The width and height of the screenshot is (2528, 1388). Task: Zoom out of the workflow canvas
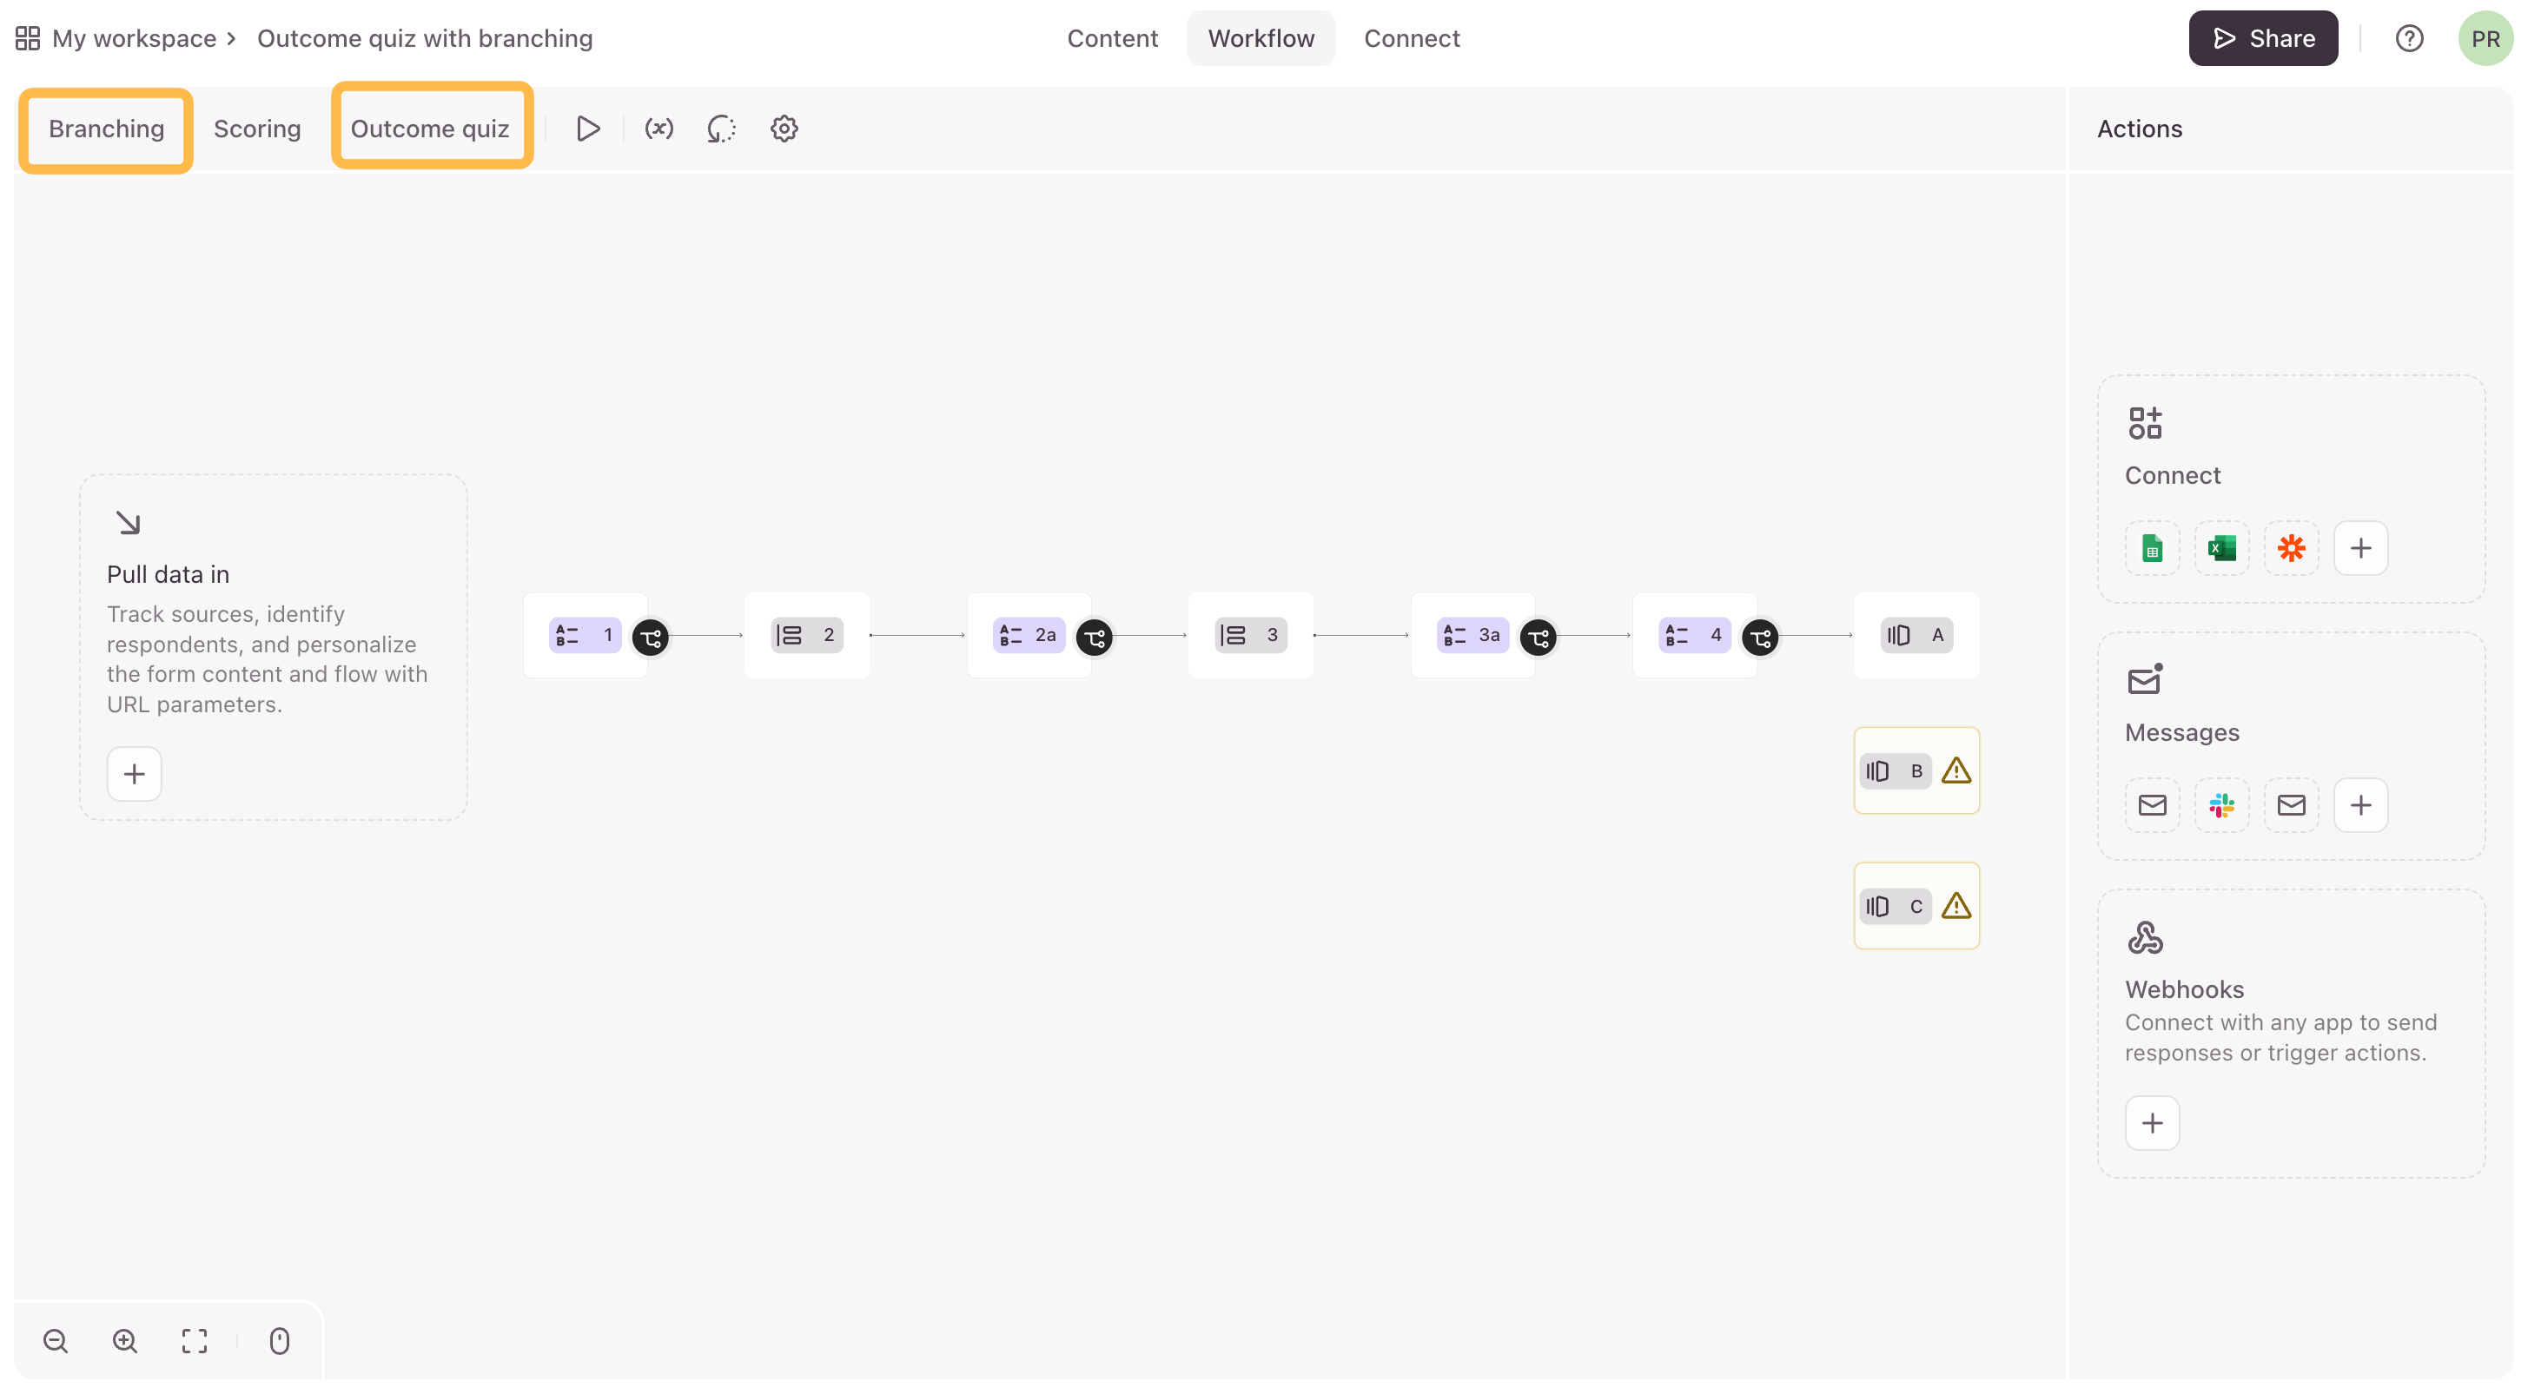(56, 1341)
